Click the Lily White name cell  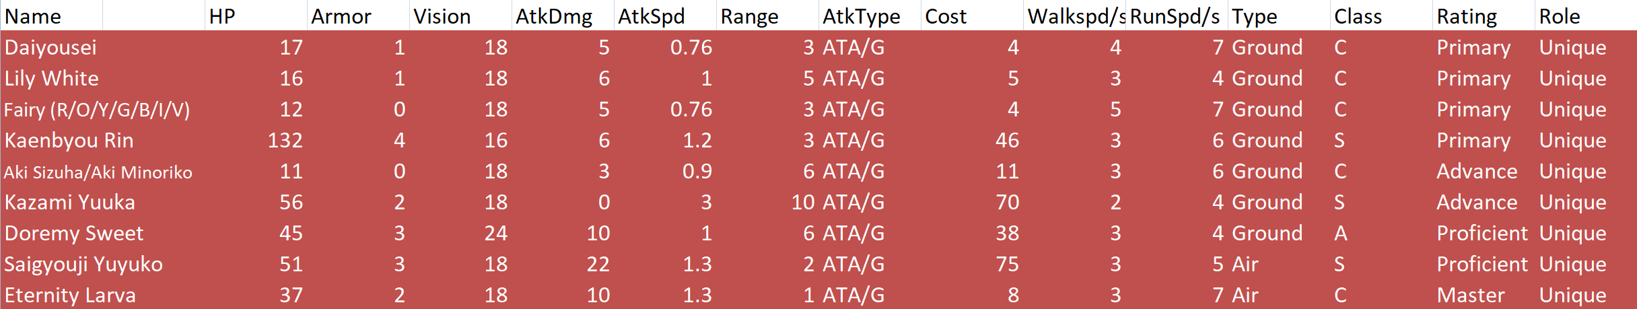click(x=52, y=78)
